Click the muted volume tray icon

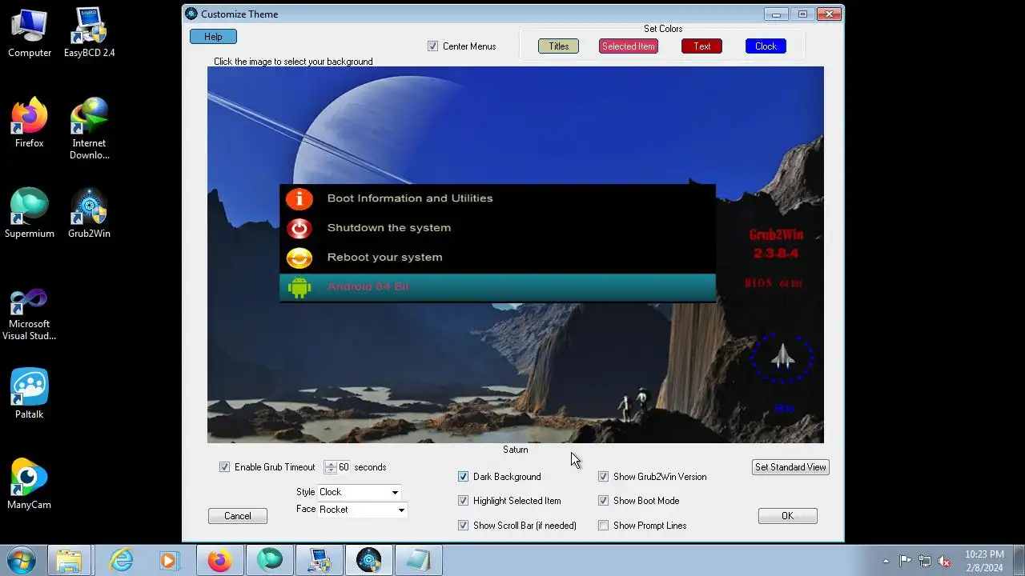944,561
